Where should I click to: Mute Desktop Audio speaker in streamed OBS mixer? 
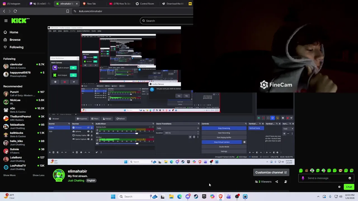tap(97, 133)
